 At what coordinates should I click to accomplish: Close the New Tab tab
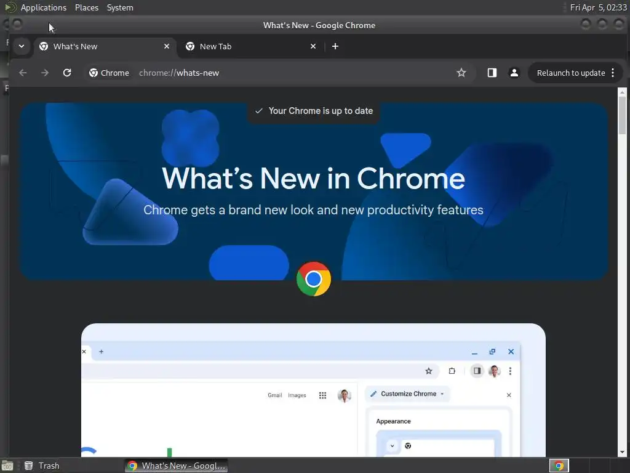point(313,46)
